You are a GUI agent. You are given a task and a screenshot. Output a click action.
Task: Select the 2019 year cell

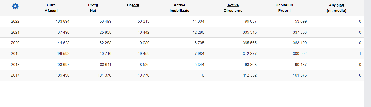[x=15, y=54]
